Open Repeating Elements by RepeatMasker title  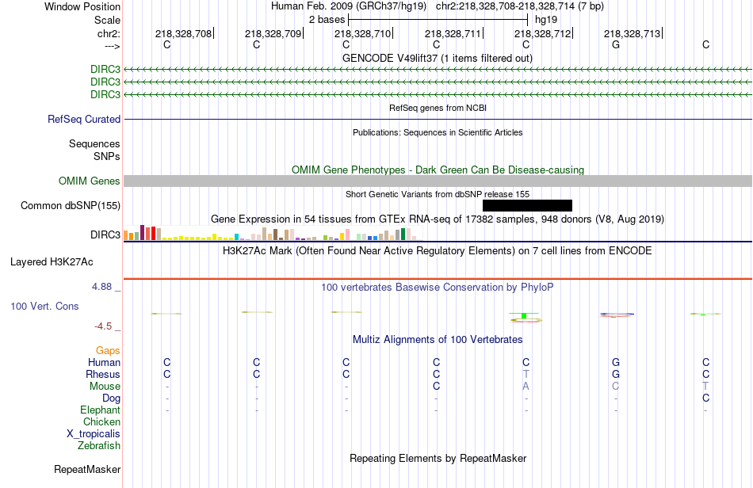(438, 458)
